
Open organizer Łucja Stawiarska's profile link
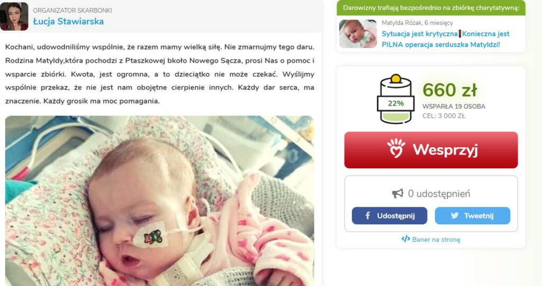coord(68,21)
